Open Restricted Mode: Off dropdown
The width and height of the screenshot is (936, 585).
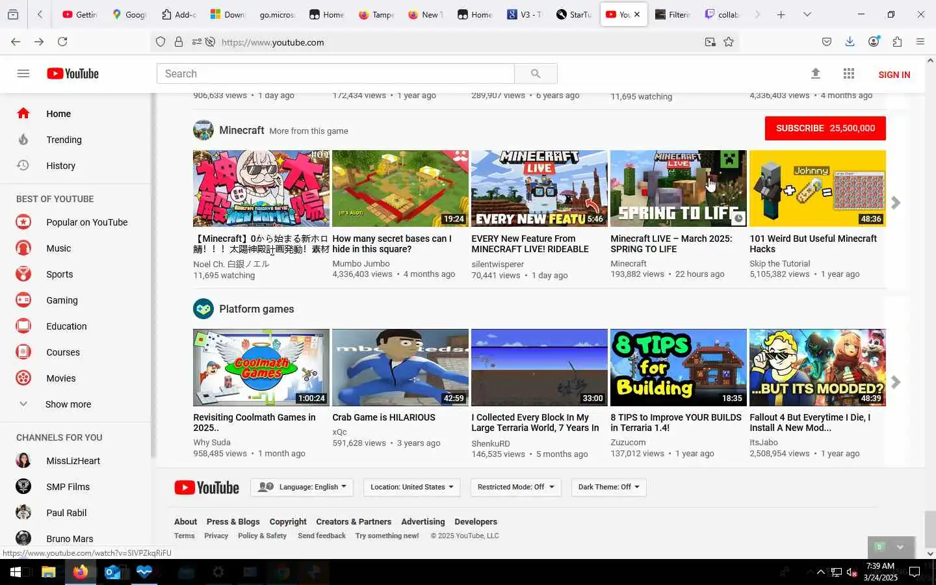tap(515, 487)
